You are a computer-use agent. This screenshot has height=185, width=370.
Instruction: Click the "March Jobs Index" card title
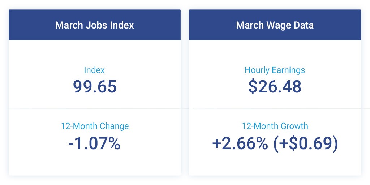coord(94,25)
